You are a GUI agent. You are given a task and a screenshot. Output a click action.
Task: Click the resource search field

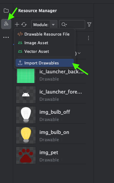[x=72, y=25]
